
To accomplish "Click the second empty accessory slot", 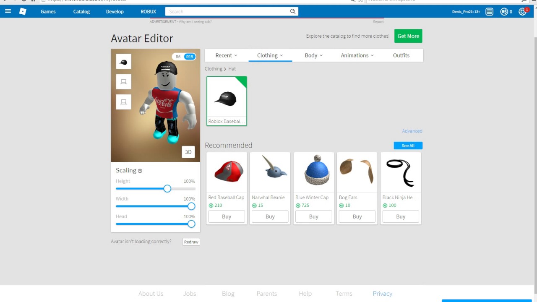I will point(124,82).
